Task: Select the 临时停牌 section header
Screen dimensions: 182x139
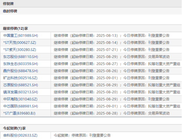Action: click(10, 11)
